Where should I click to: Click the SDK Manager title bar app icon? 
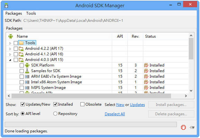click(6, 6)
